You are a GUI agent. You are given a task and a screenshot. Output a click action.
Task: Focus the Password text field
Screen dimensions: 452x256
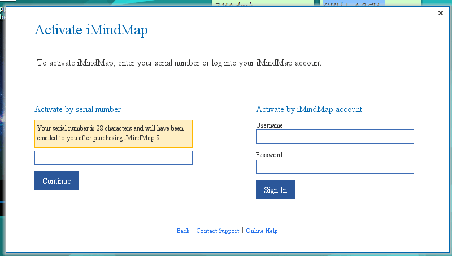(x=334, y=167)
